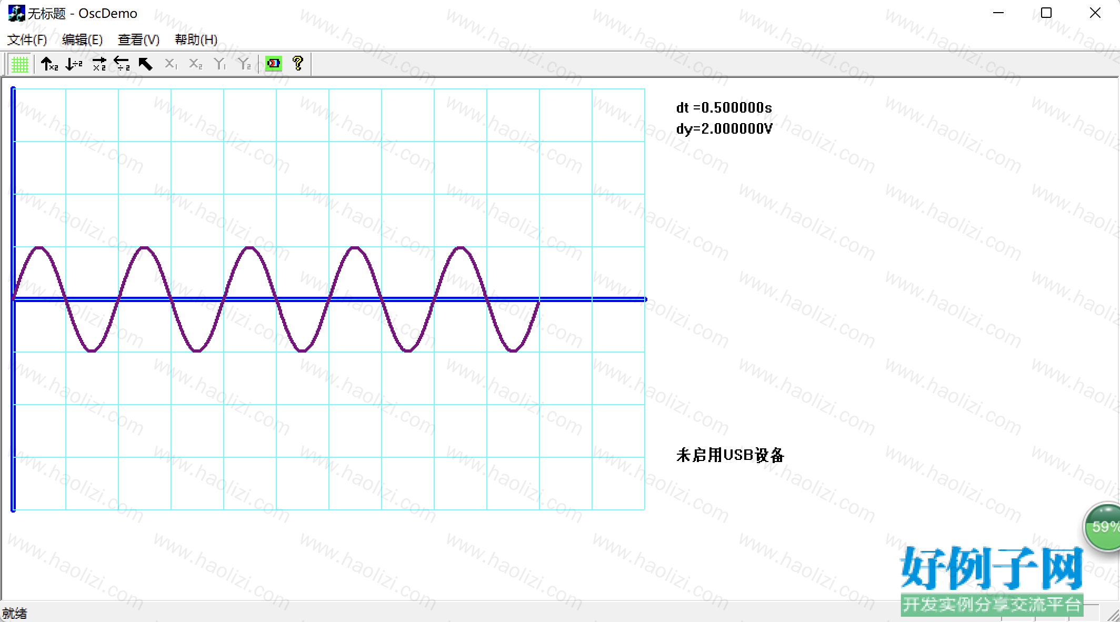Open the 帮助(H) menu
The width and height of the screenshot is (1120, 622).
(x=196, y=40)
